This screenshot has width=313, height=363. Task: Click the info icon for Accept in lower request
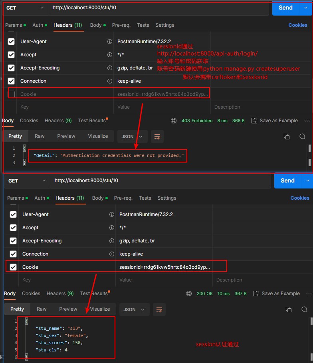(112, 228)
